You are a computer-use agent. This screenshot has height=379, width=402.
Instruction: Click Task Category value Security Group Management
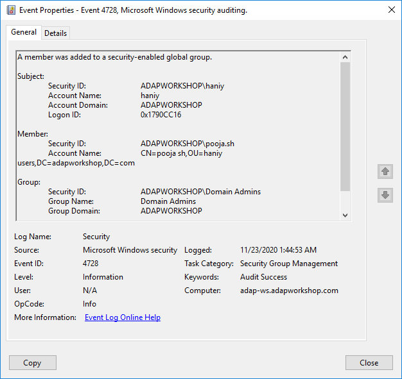click(289, 264)
